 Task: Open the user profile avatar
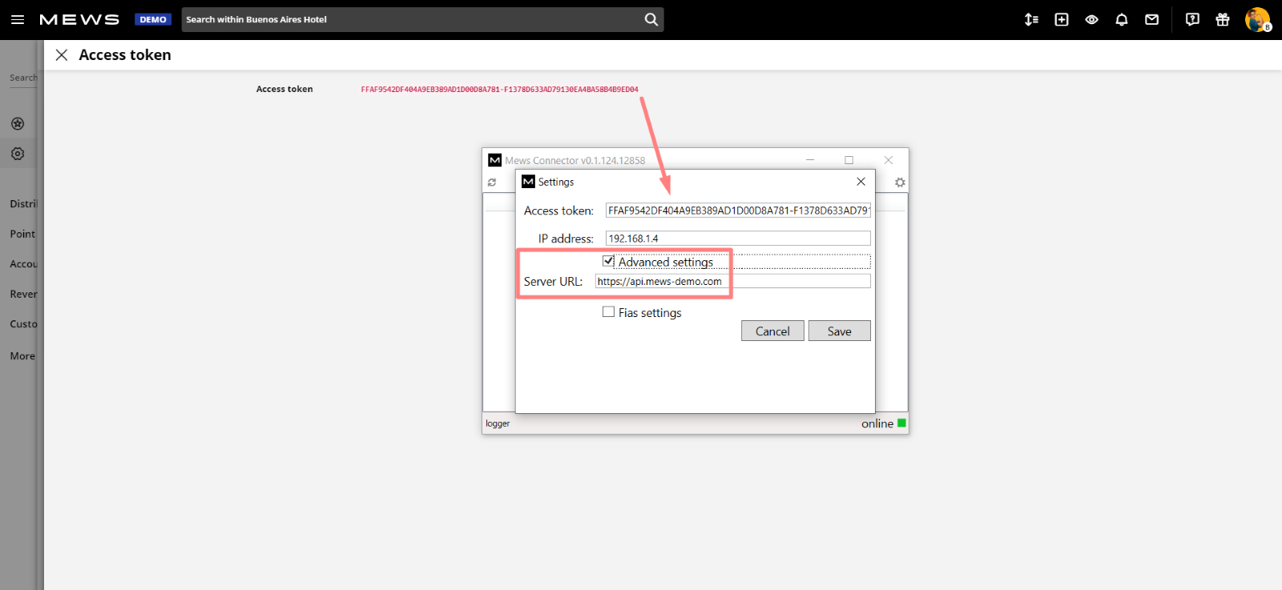pyautogui.click(x=1257, y=19)
